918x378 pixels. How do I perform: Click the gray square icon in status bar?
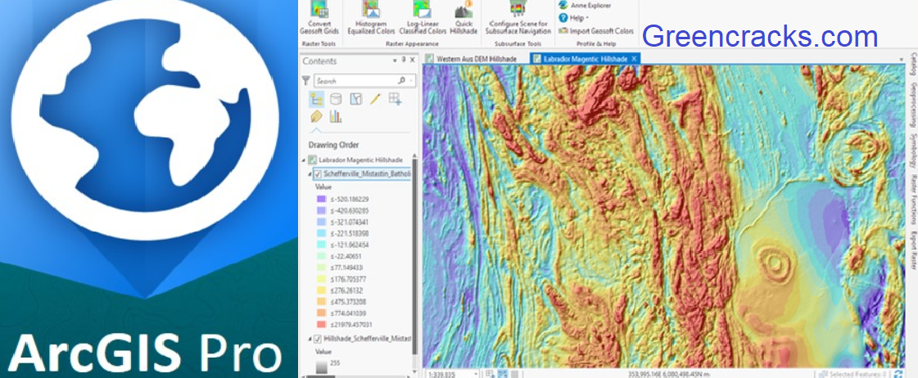tap(514, 374)
